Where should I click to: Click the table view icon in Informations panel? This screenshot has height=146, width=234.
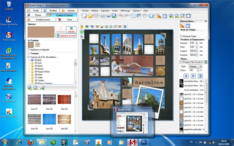point(188,26)
